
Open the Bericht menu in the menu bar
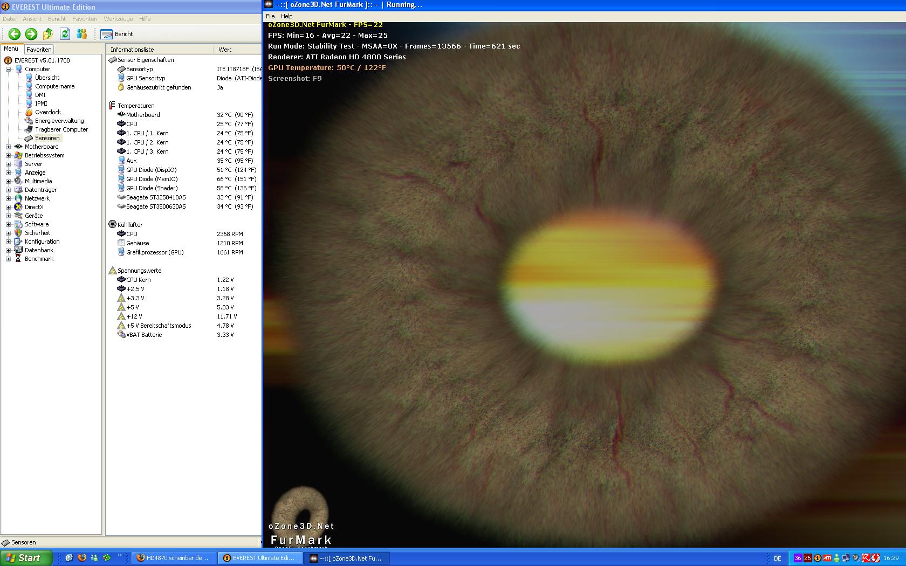pos(57,19)
